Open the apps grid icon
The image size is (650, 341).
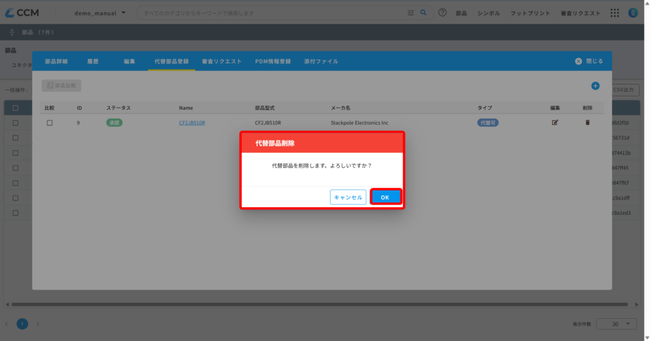coord(614,13)
